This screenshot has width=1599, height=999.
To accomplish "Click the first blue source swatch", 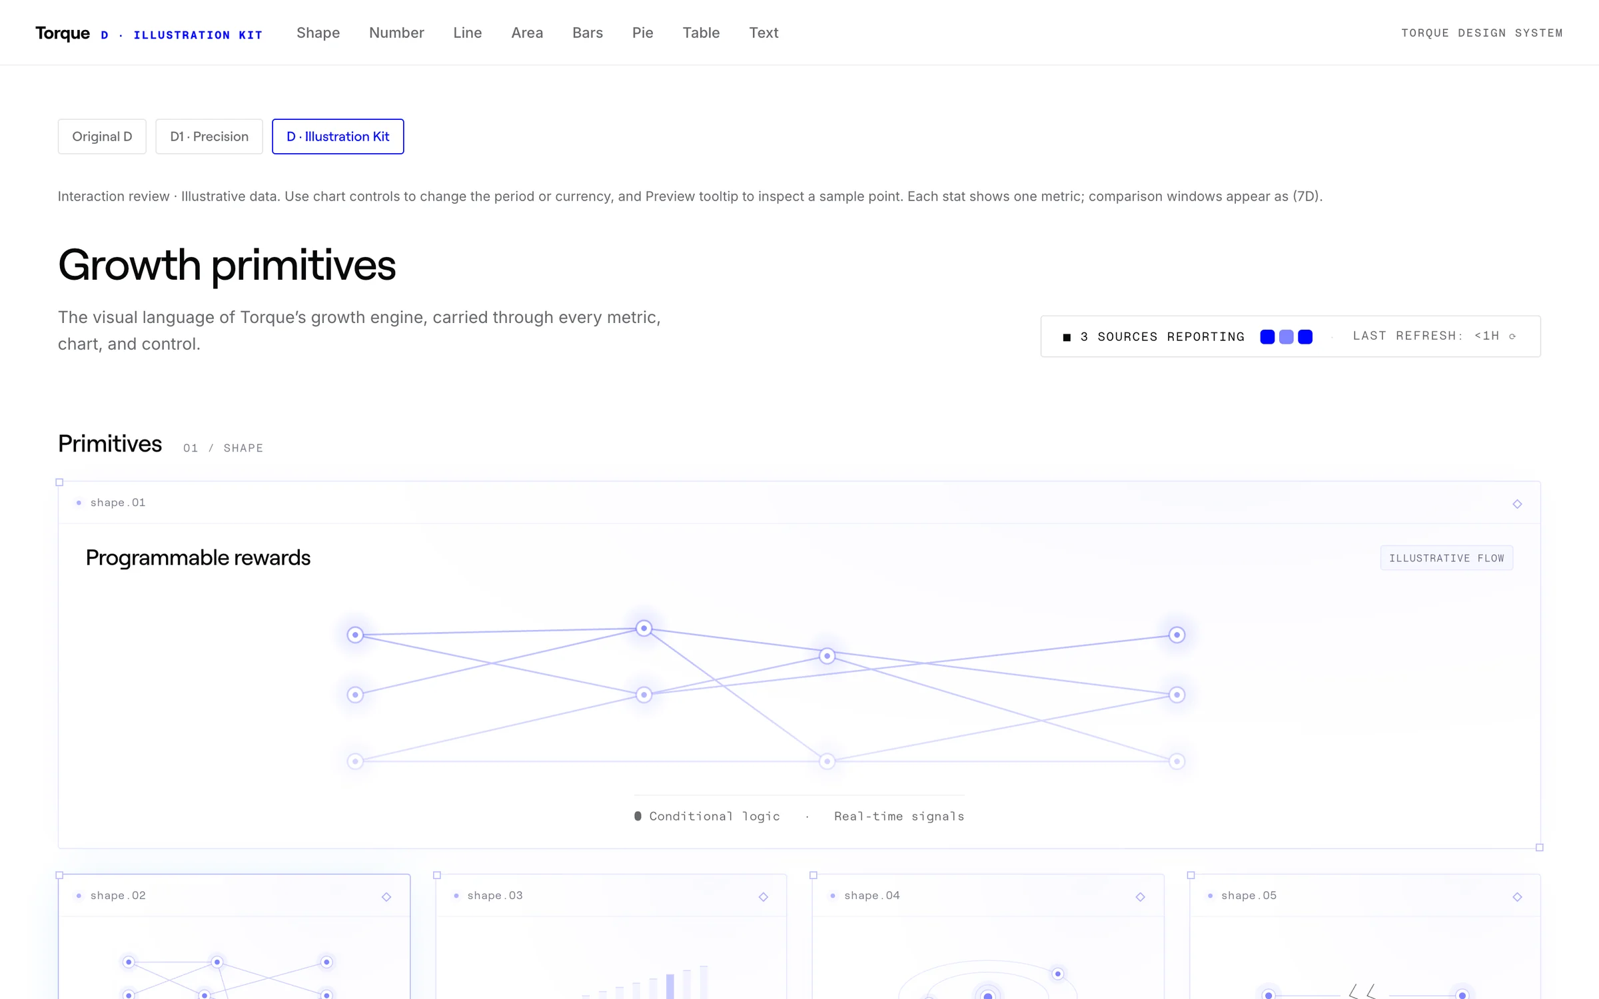I will tap(1267, 337).
